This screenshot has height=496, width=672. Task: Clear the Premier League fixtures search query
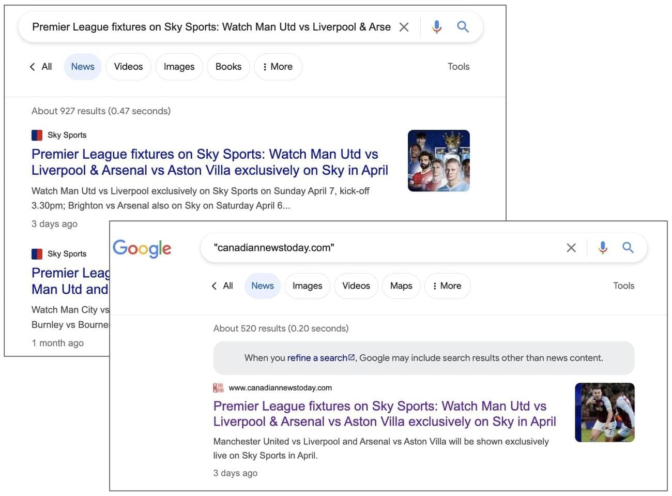404,27
